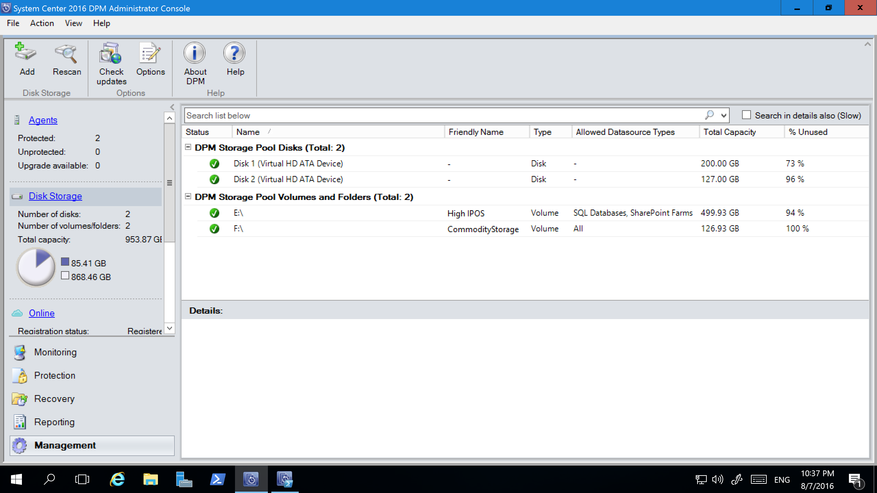Click the used storage pie chart swatch
877x493 pixels.
pyautogui.click(x=65, y=263)
